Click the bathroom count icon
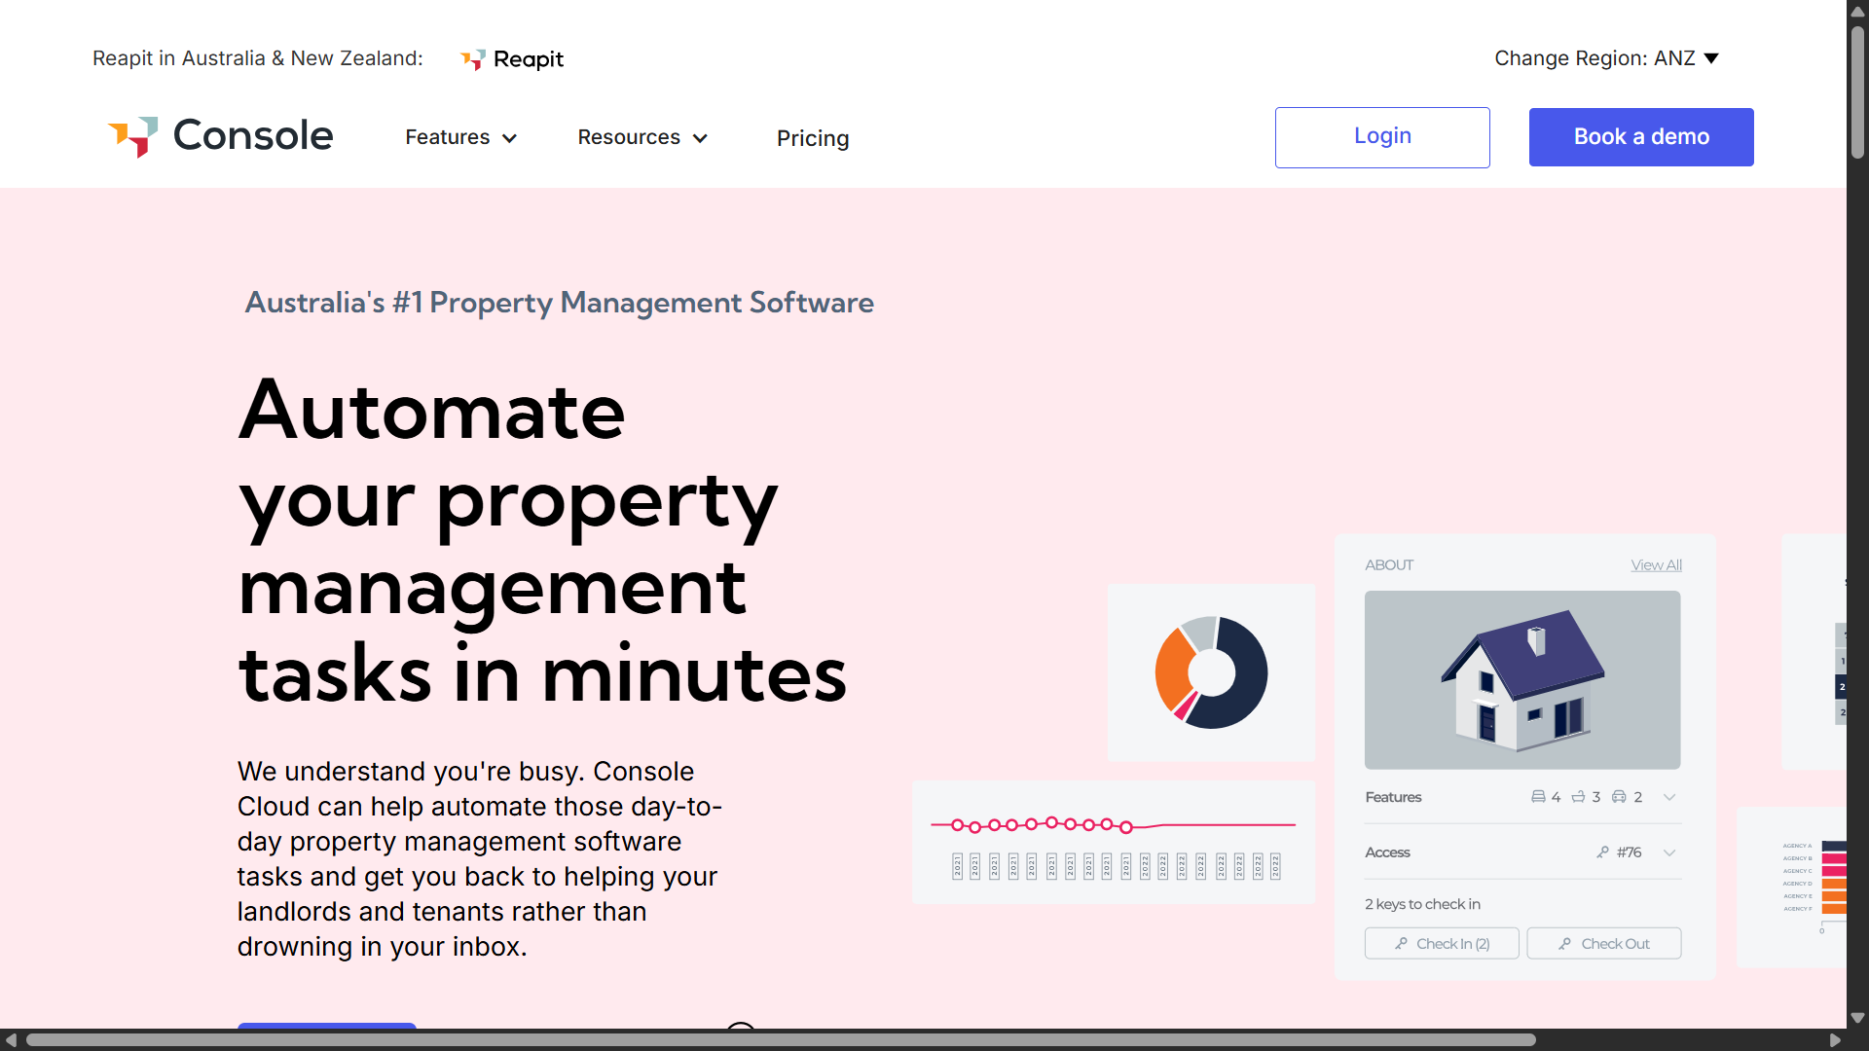Image resolution: width=1869 pixels, height=1051 pixels. coord(1578,797)
